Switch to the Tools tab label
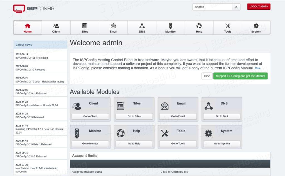The height and width of the screenshot is (176, 285). [x=228, y=32]
